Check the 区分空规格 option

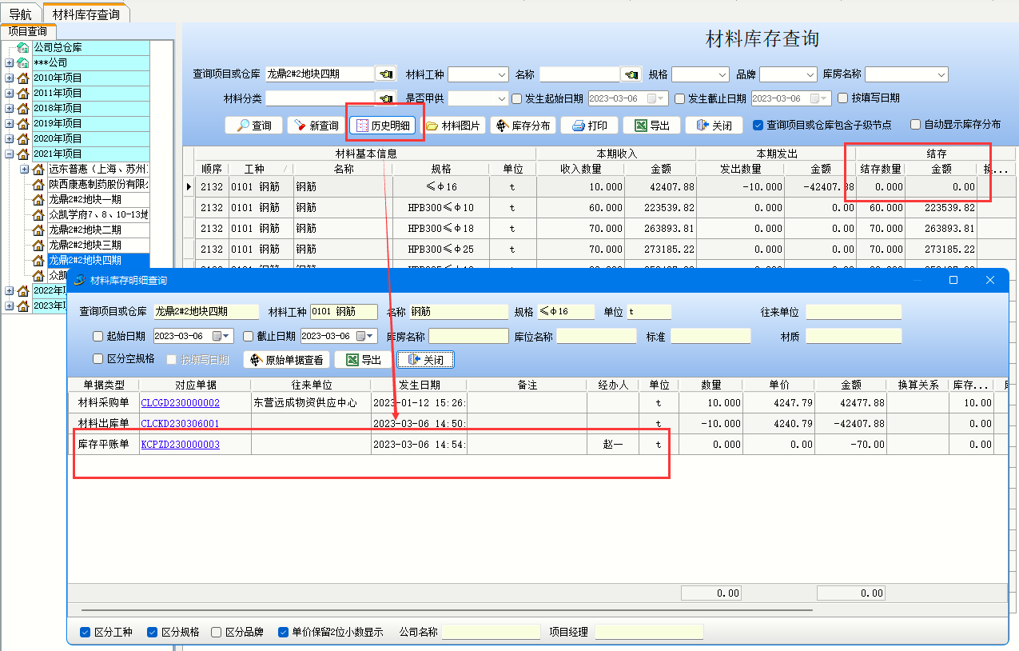click(98, 359)
